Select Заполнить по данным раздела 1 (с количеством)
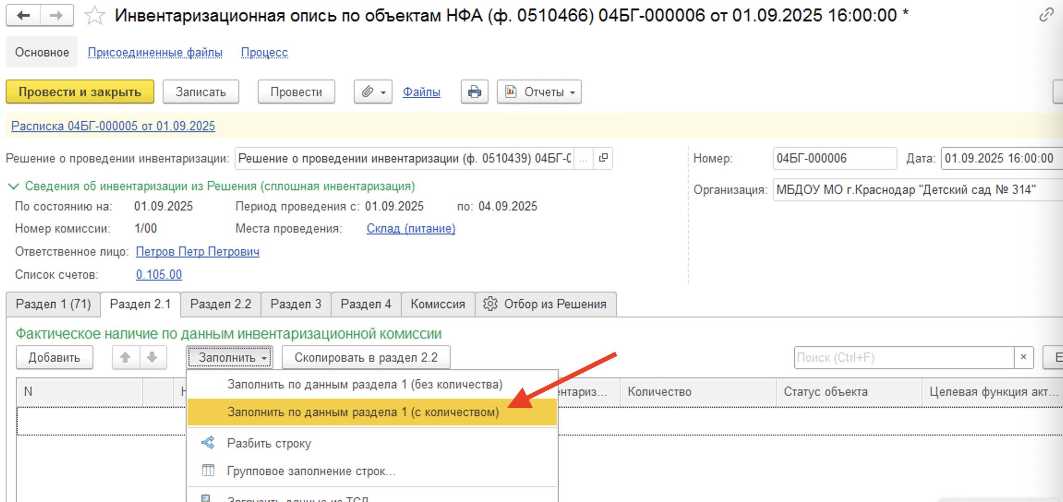The image size is (1063, 502). pos(363,412)
